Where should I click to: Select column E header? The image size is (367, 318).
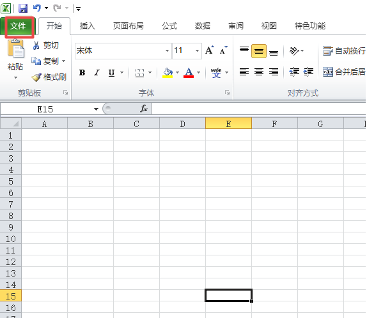(228, 123)
